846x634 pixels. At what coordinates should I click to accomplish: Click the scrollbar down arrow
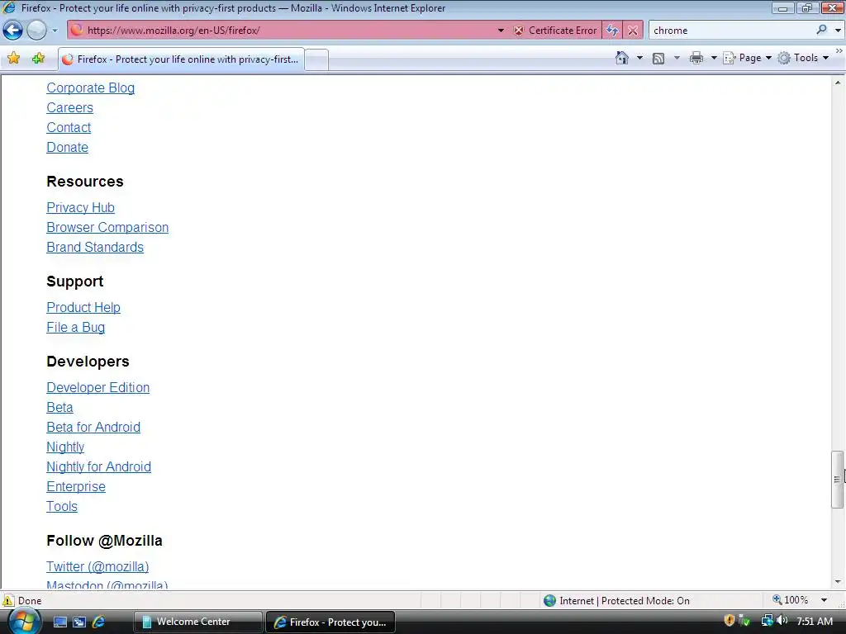[x=838, y=582]
